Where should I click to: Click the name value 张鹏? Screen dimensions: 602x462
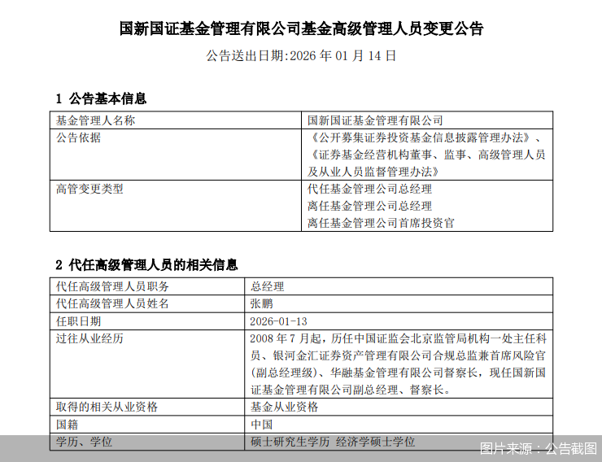click(x=261, y=303)
